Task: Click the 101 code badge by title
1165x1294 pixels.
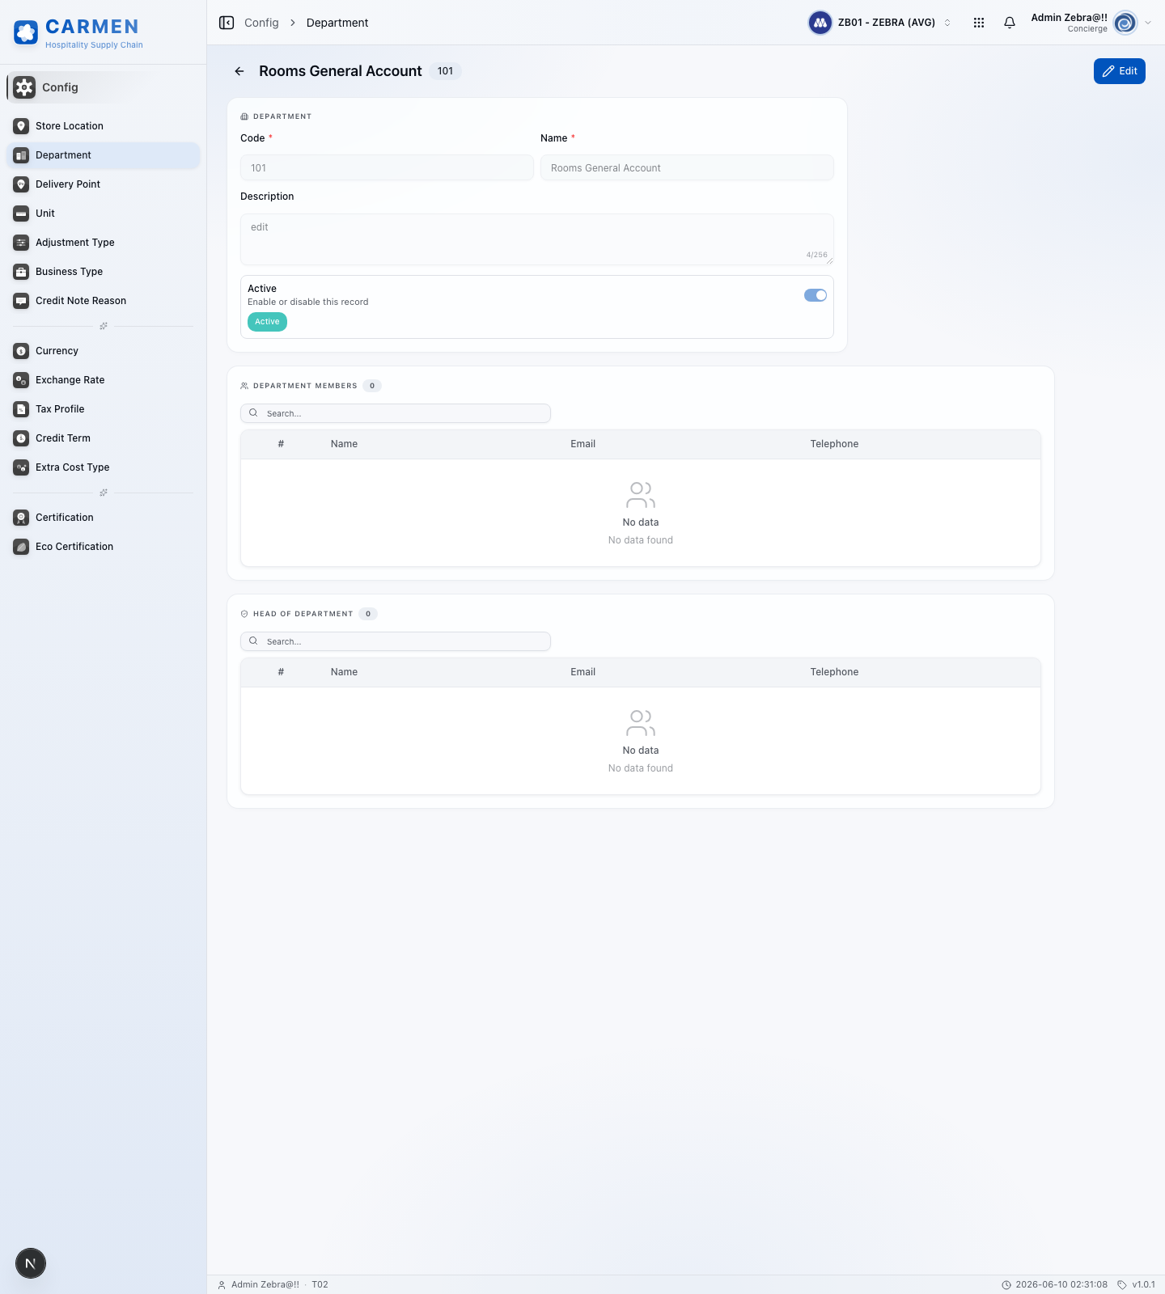Action: coord(445,71)
